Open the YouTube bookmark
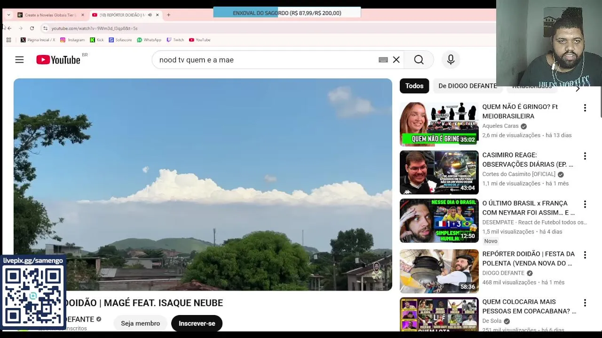Image resolution: width=602 pixels, height=338 pixels. click(x=199, y=40)
